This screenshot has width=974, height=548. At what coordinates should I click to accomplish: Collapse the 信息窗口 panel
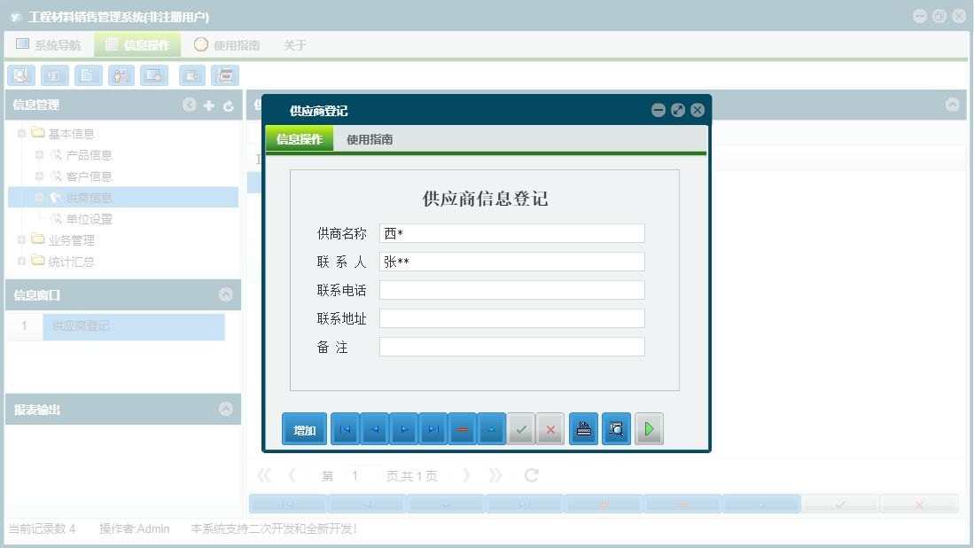(x=225, y=294)
